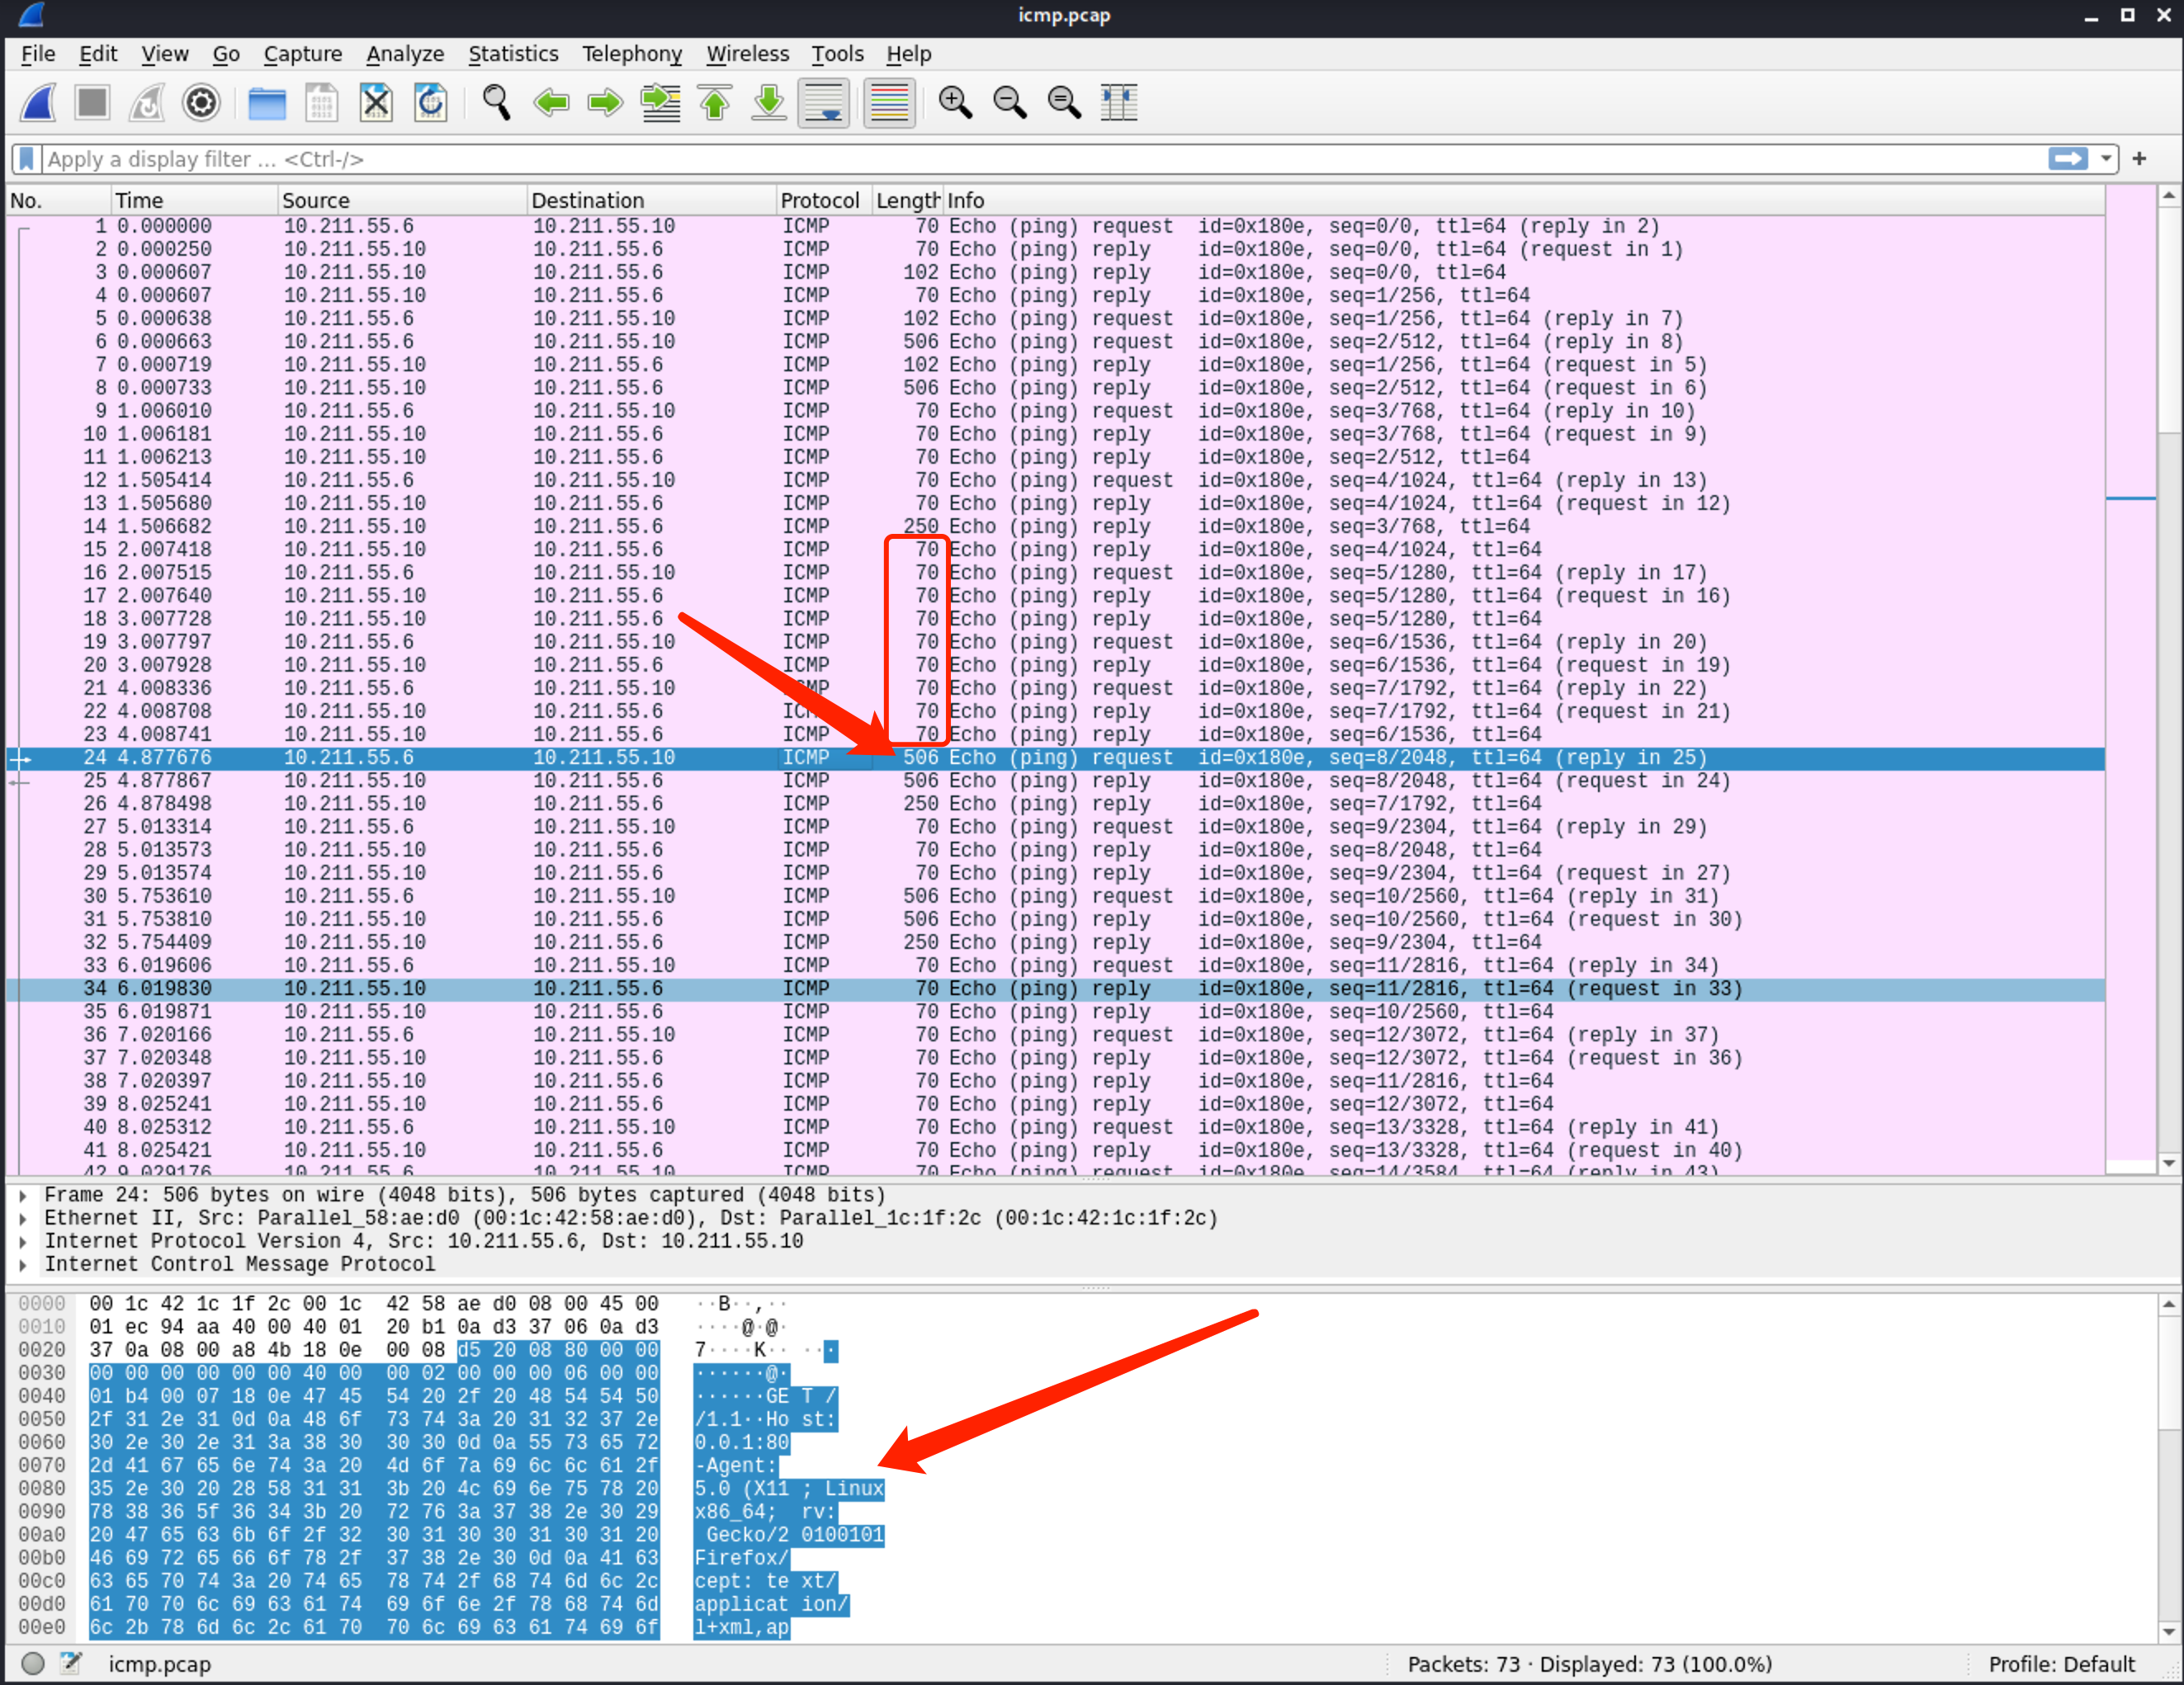Toggle the colorize packet list button
The width and height of the screenshot is (2184, 1685).
coord(888,102)
